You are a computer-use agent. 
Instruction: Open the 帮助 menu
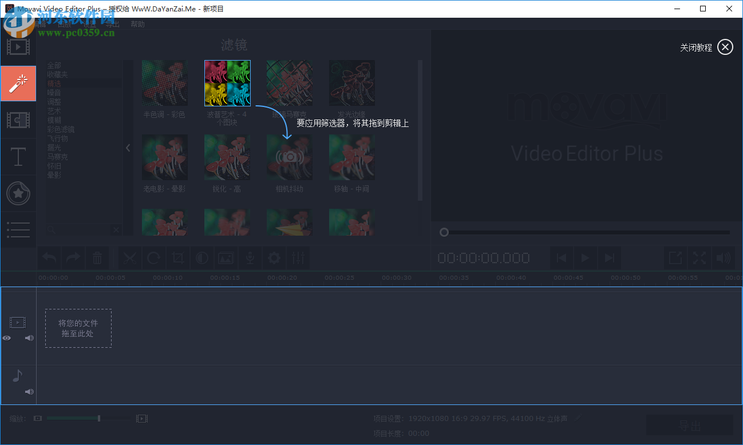137,24
